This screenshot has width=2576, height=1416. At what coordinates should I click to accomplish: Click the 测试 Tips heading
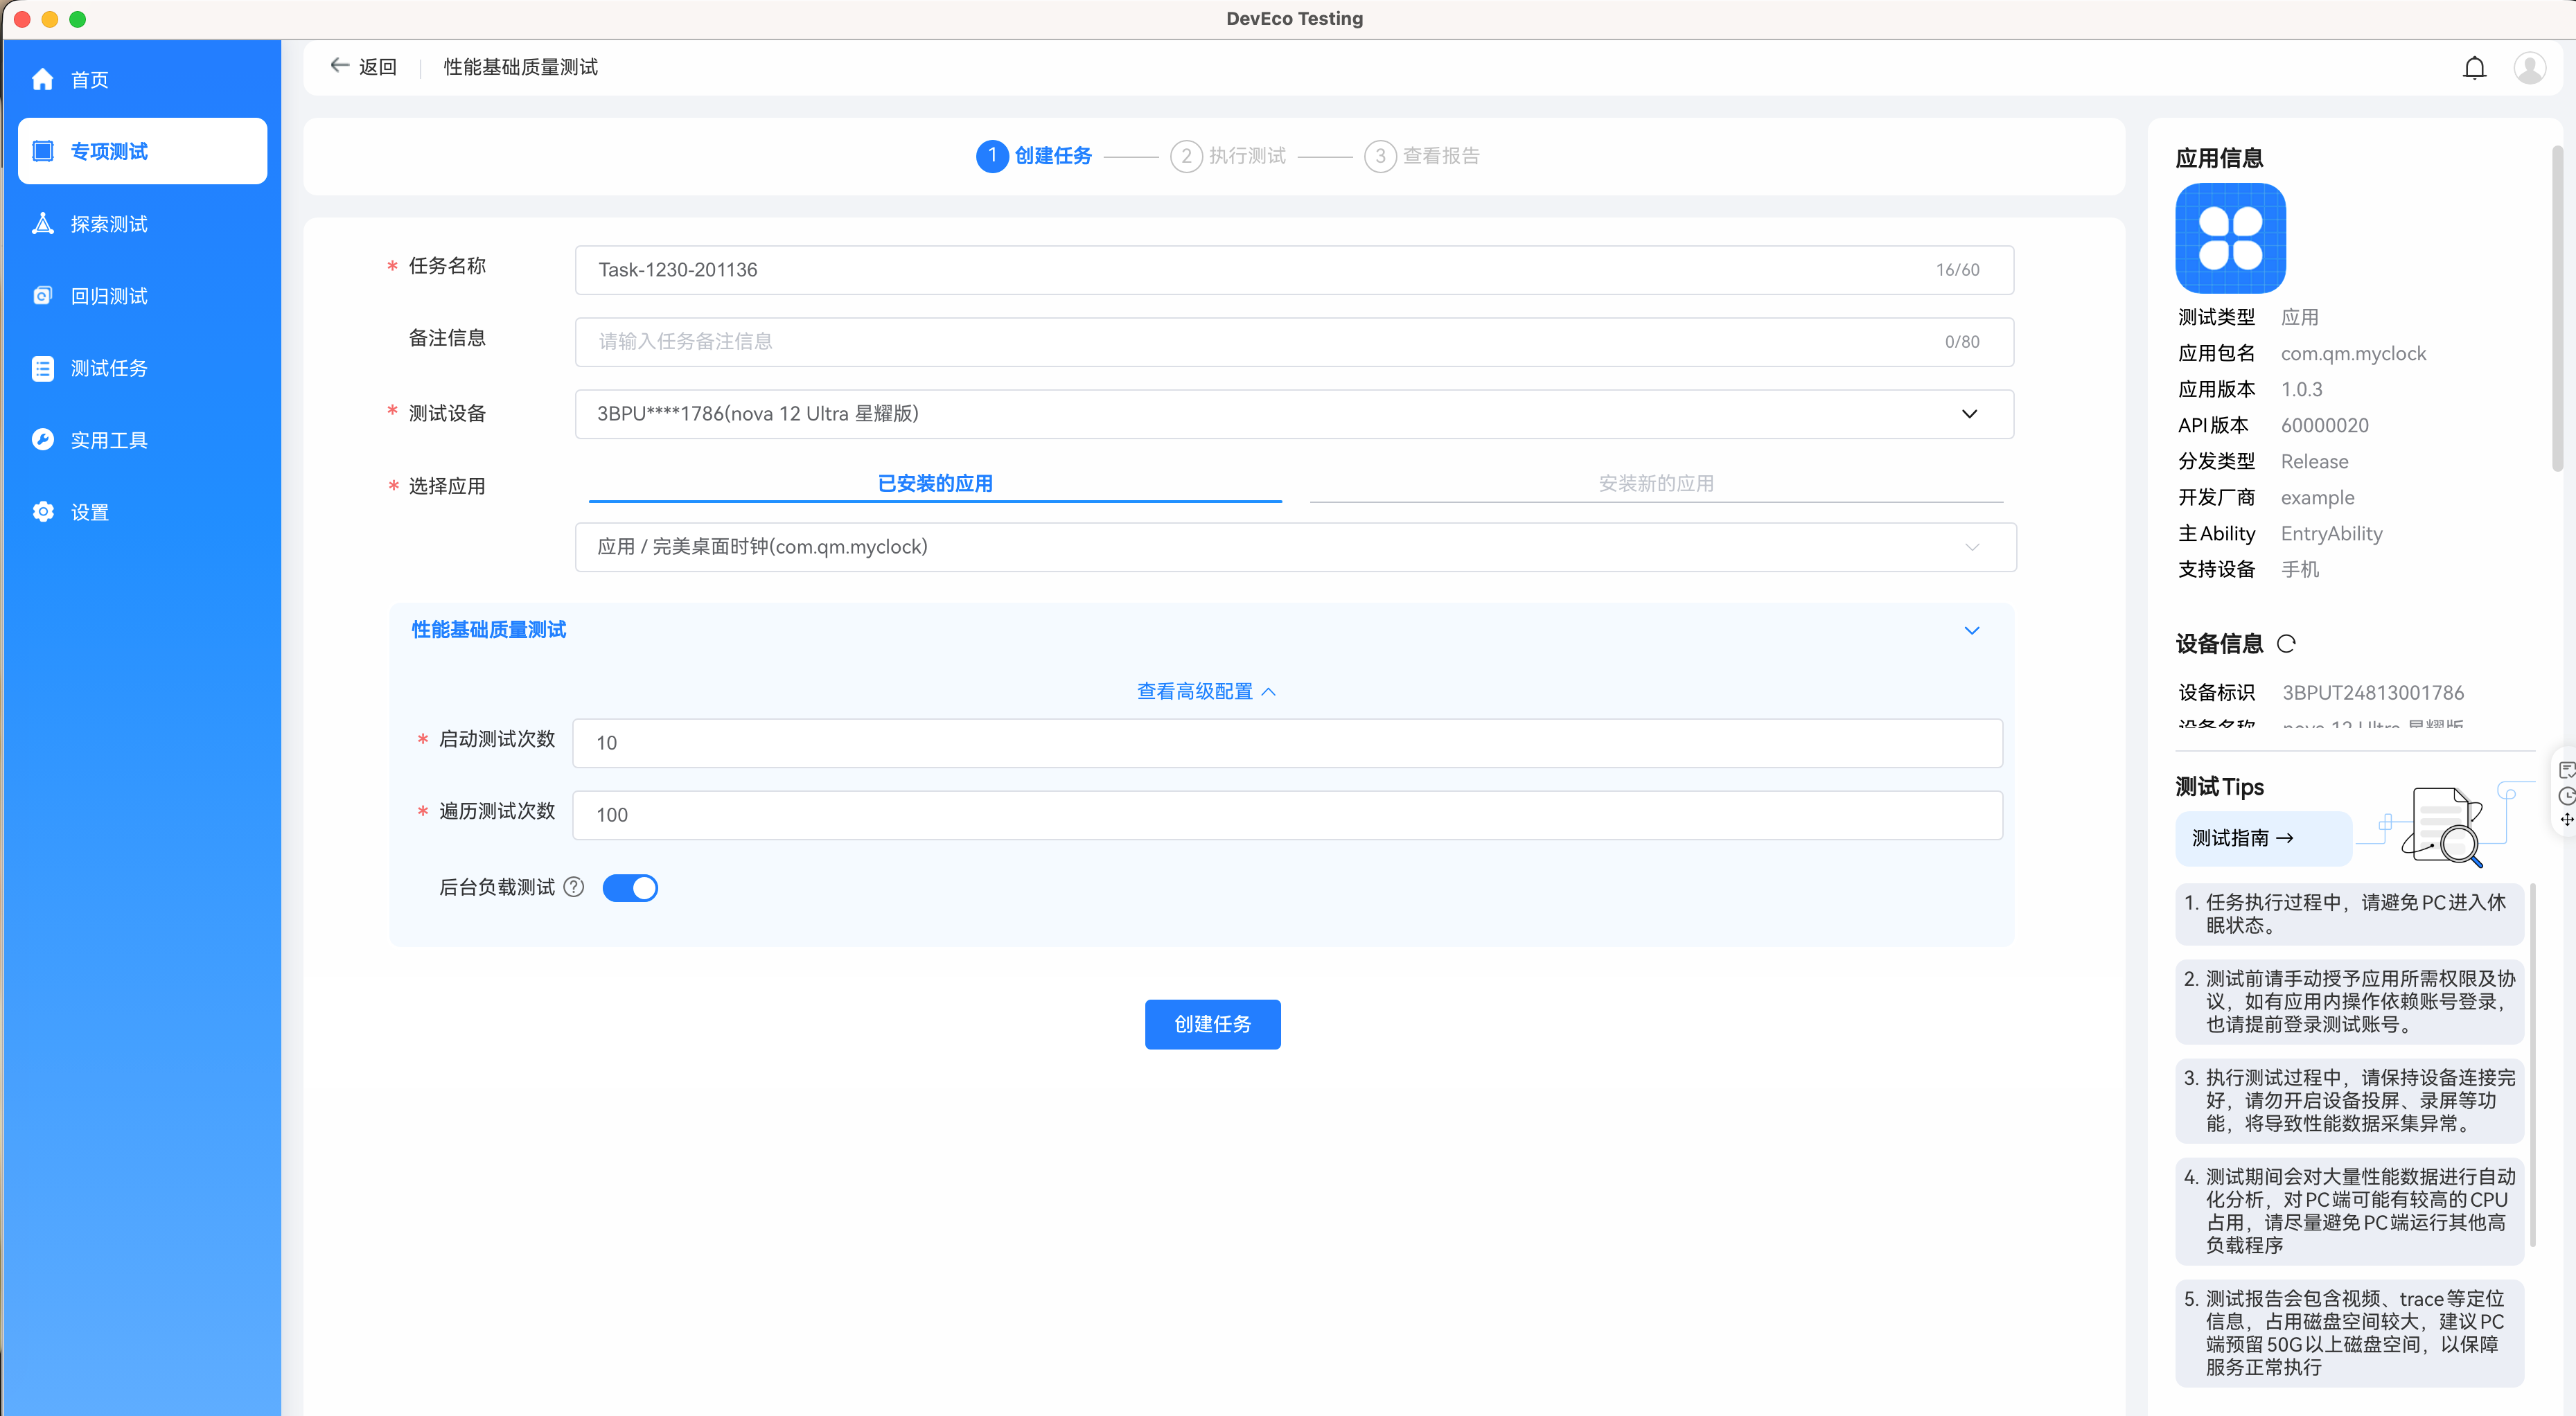point(2219,787)
